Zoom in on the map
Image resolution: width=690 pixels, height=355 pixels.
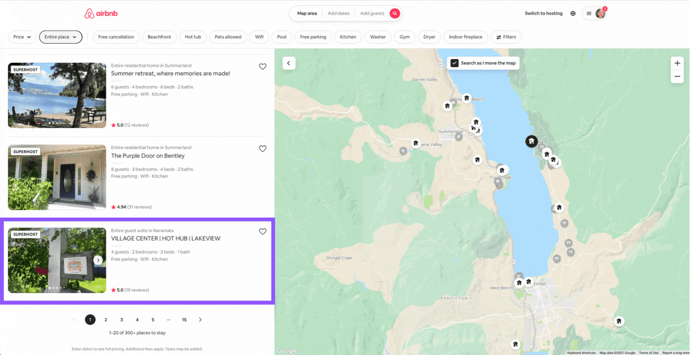point(677,63)
